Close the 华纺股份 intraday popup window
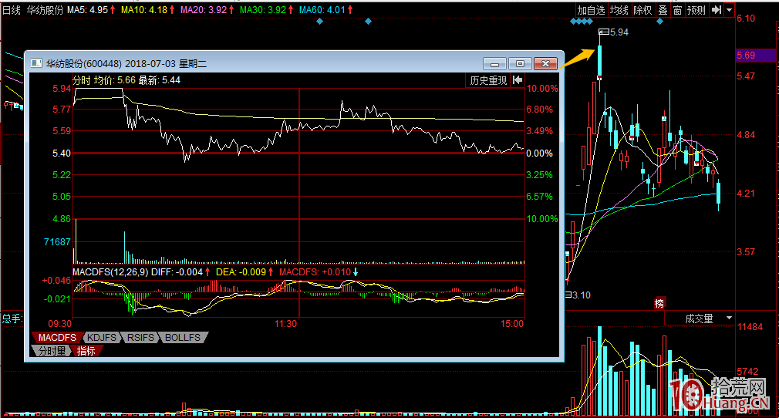The image size is (779, 418). click(545, 63)
